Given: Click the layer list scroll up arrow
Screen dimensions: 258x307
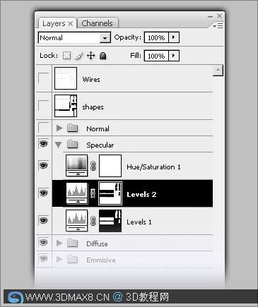Looking at the screenshot, I should pos(218,71).
